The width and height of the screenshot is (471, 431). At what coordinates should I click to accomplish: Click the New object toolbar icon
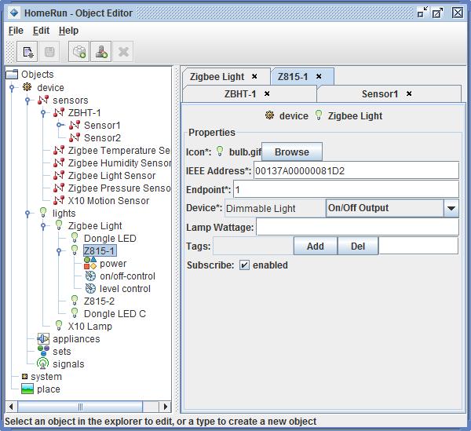(x=27, y=52)
